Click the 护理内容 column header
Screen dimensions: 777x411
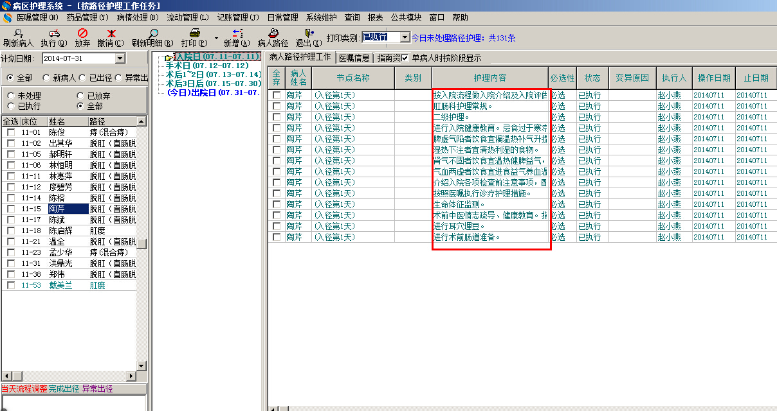(490, 78)
